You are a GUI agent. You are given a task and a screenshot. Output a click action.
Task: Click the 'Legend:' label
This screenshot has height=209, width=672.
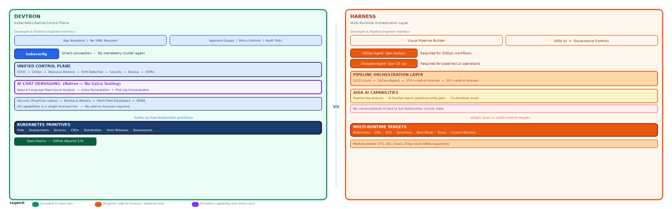(x=17, y=203)
